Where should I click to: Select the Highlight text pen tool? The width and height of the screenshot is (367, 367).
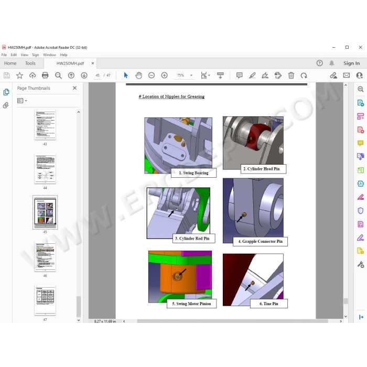[x=252, y=75]
